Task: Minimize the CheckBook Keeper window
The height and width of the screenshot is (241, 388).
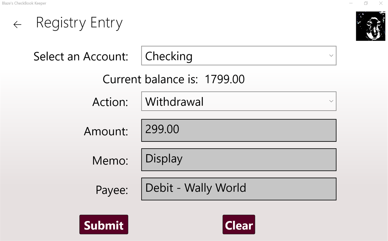Action: 350,3
